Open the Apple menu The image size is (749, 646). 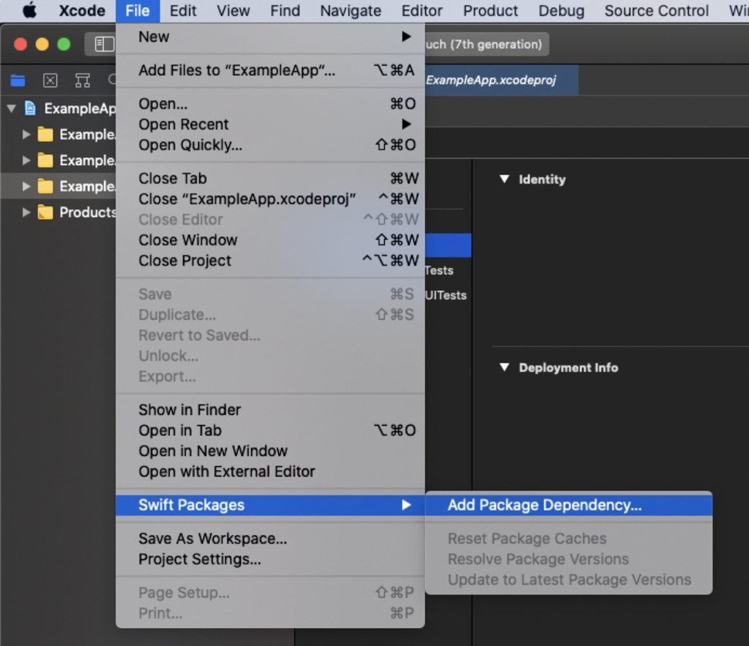30,10
